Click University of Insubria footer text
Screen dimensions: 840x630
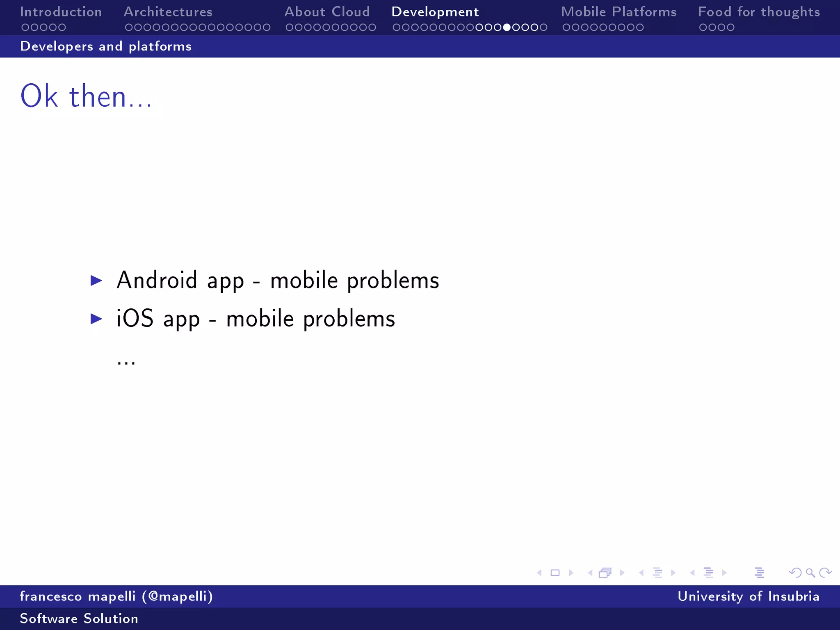pyautogui.click(x=749, y=596)
